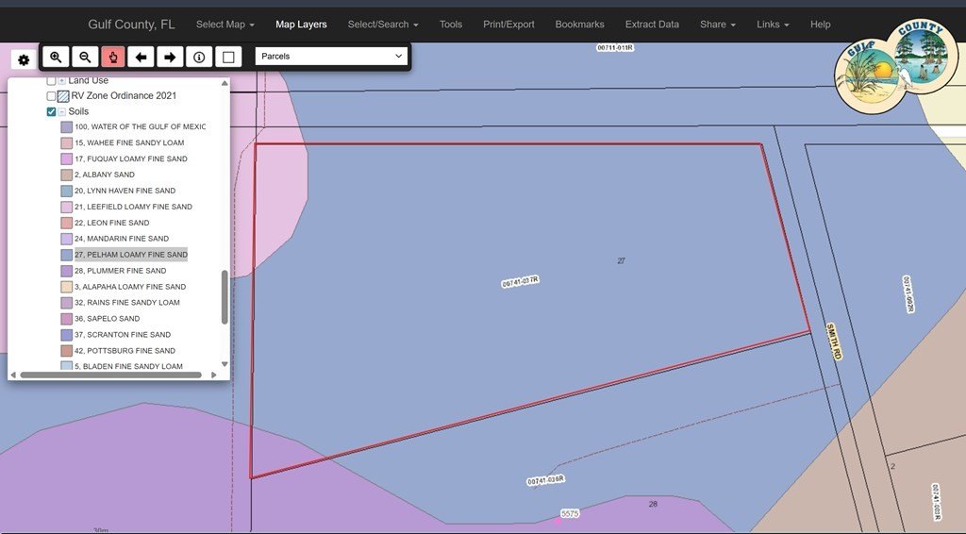Go to previous map extent arrow
This screenshot has width=966, height=534.
pyautogui.click(x=142, y=58)
